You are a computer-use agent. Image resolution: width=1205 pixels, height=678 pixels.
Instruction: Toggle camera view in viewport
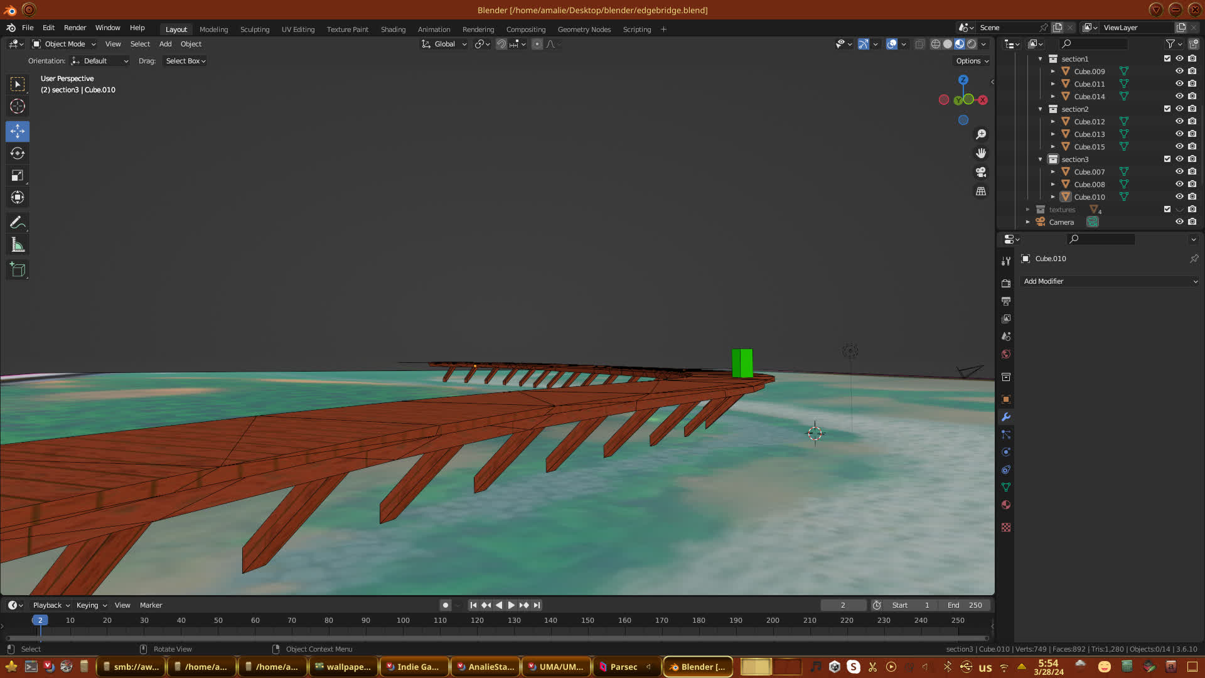point(981,172)
